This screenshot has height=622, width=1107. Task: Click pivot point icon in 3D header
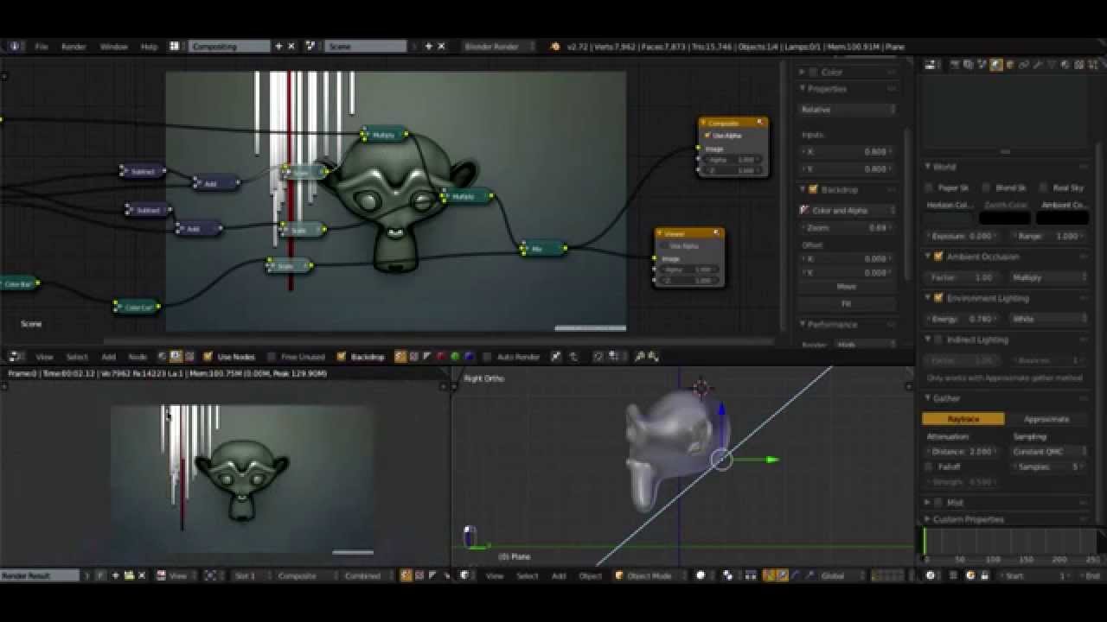[x=728, y=575]
